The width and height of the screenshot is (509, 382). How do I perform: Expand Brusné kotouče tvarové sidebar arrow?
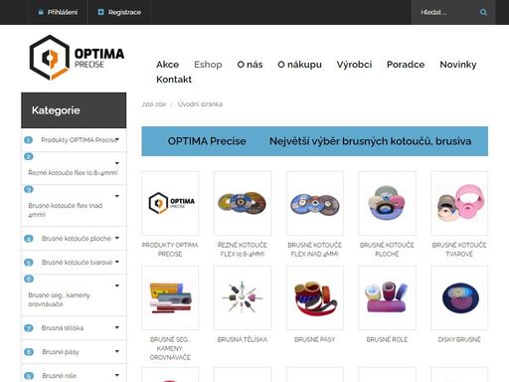tap(117, 262)
